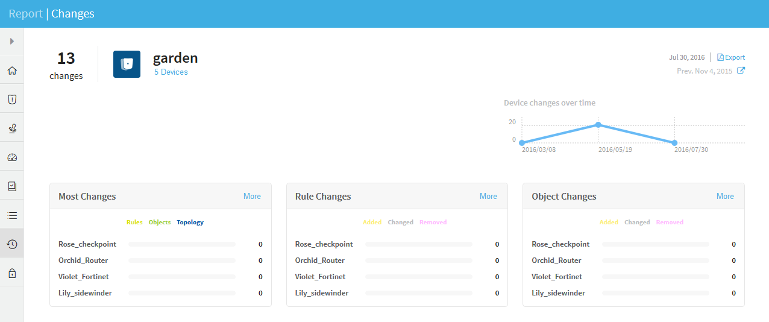The height and width of the screenshot is (322, 769).
Task: Click More in Rule Changes panel
Action: pos(488,197)
